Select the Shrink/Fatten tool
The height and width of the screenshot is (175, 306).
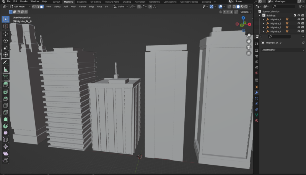5,147
